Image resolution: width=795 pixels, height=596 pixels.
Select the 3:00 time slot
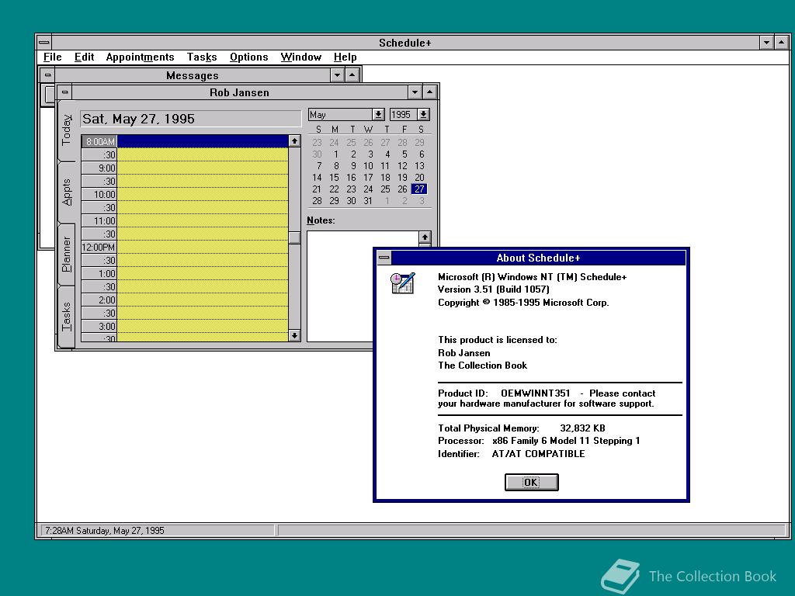(x=185, y=326)
